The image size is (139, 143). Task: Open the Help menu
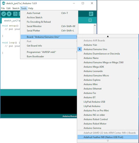(x=31, y=8)
